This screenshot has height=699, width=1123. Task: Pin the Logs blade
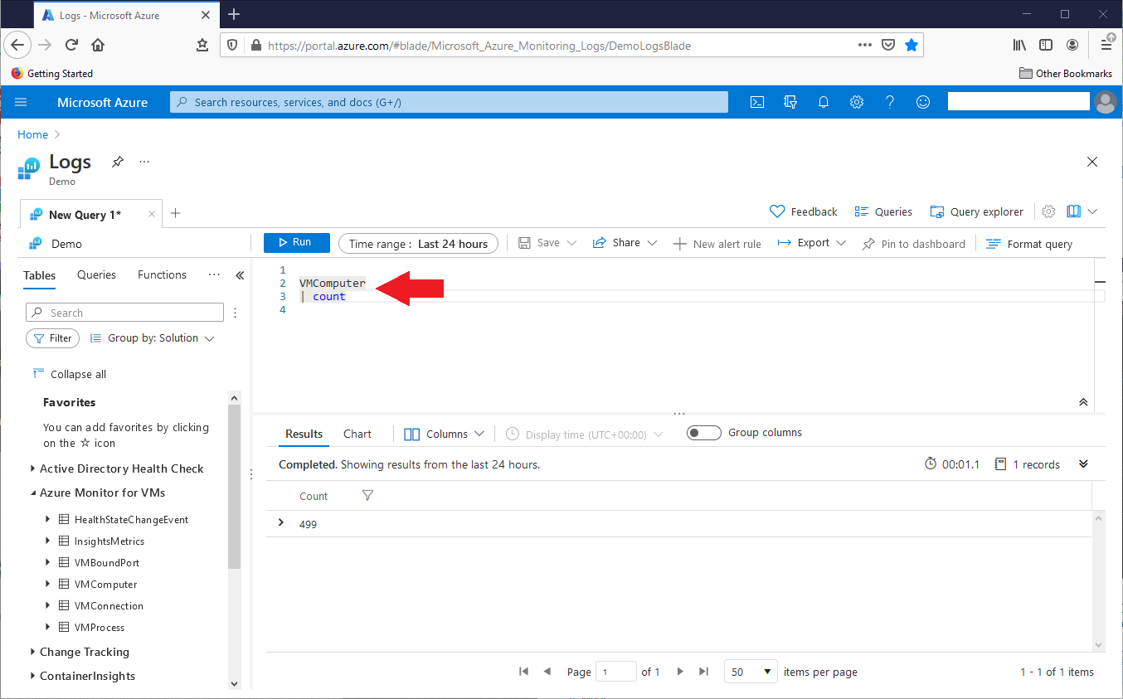(x=118, y=162)
